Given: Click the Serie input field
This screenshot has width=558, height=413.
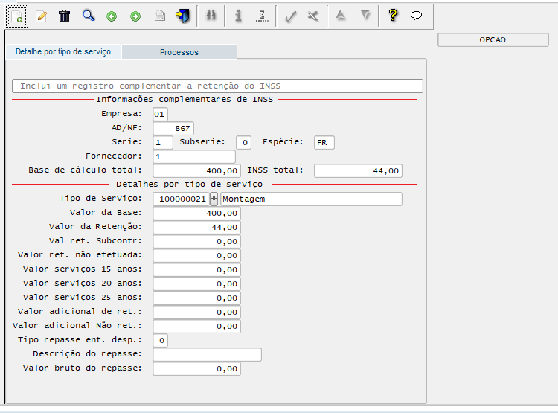Looking at the screenshot, I should coord(163,142).
